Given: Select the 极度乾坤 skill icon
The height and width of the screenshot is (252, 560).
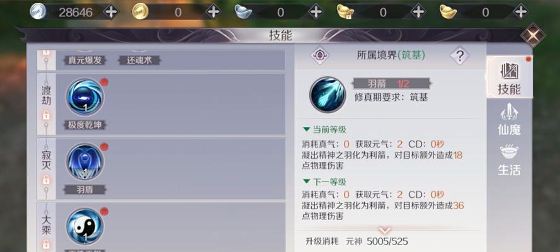Looking at the screenshot, I should coord(85,97).
